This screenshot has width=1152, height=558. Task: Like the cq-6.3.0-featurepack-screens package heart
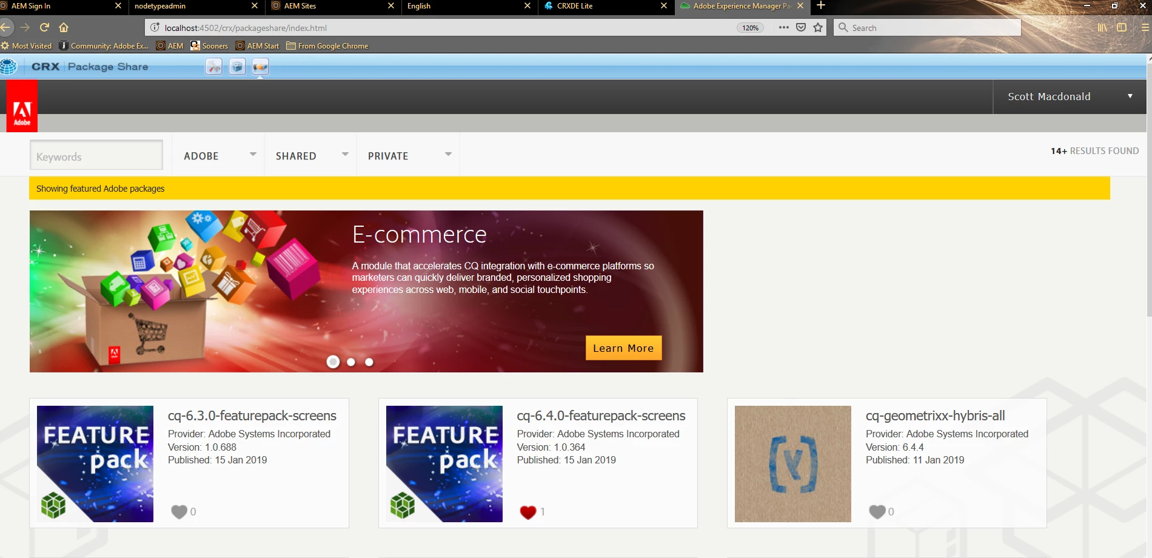point(179,512)
